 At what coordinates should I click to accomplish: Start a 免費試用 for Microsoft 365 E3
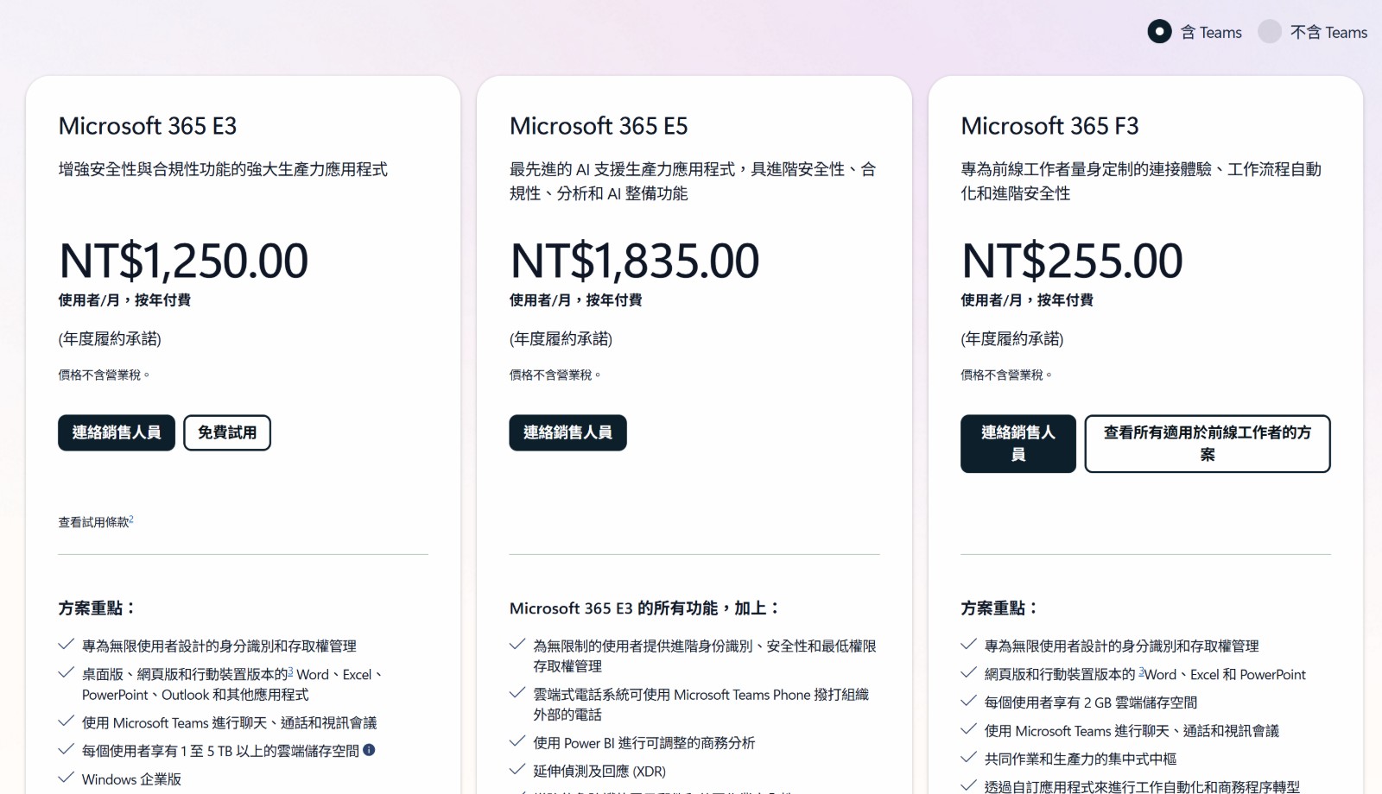coord(227,432)
